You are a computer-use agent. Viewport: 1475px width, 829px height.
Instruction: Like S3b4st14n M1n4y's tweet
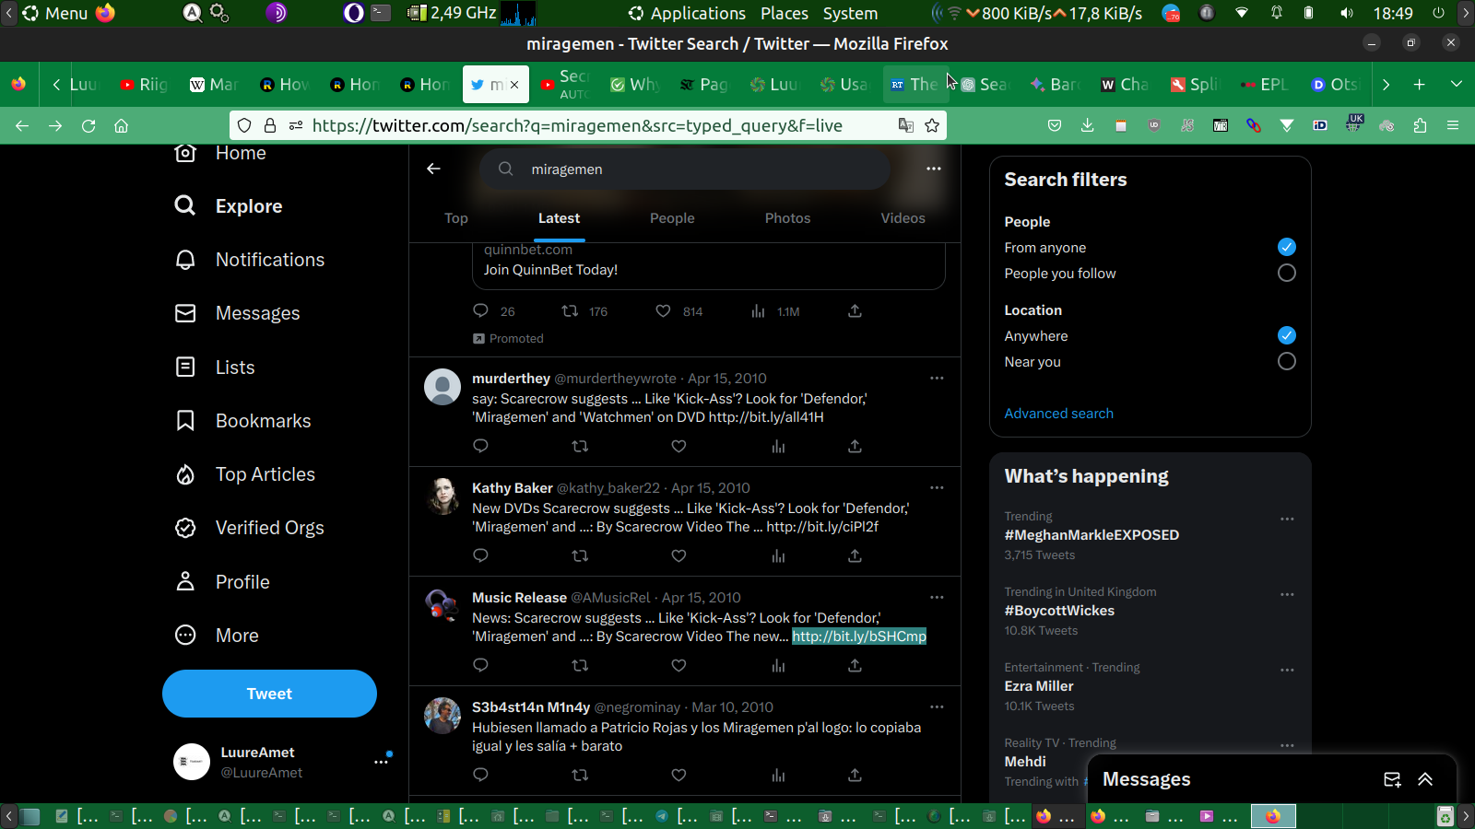tap(678, 775)
